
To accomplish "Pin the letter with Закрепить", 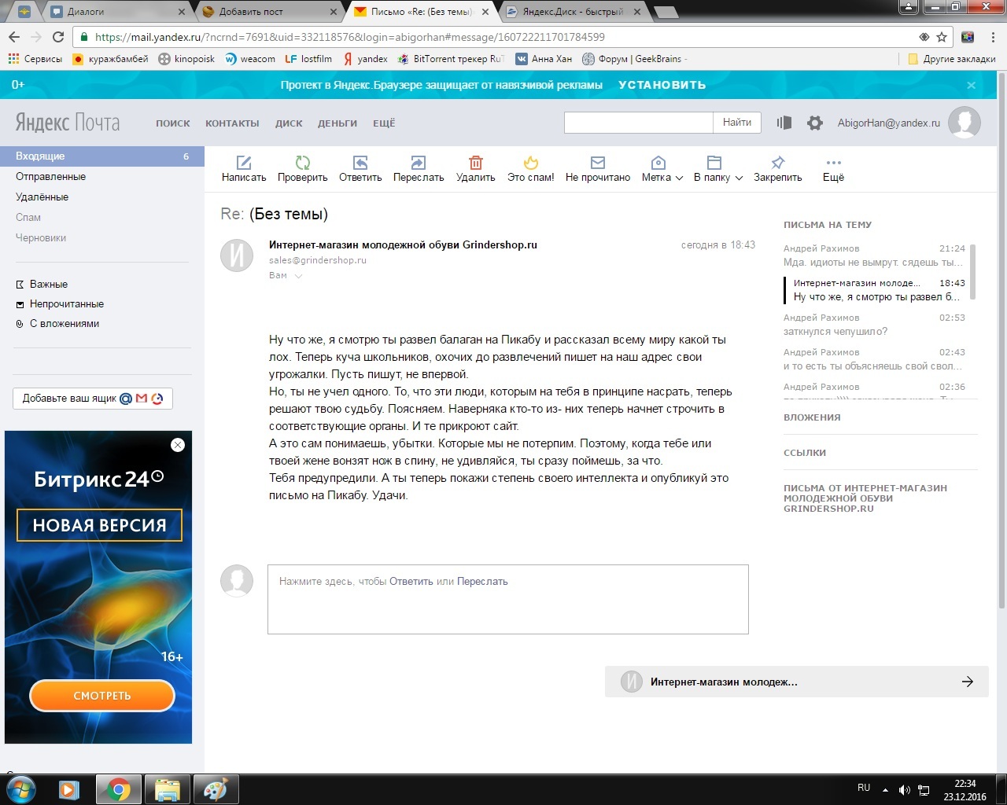I will (778, 169).
